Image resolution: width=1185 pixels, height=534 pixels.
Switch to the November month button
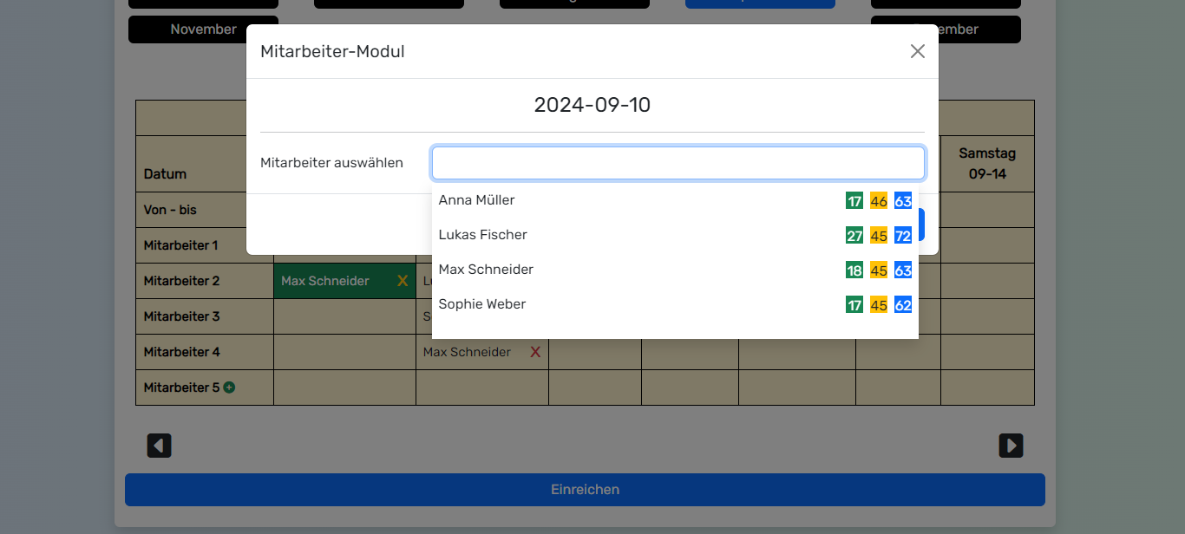click(203, 29)
